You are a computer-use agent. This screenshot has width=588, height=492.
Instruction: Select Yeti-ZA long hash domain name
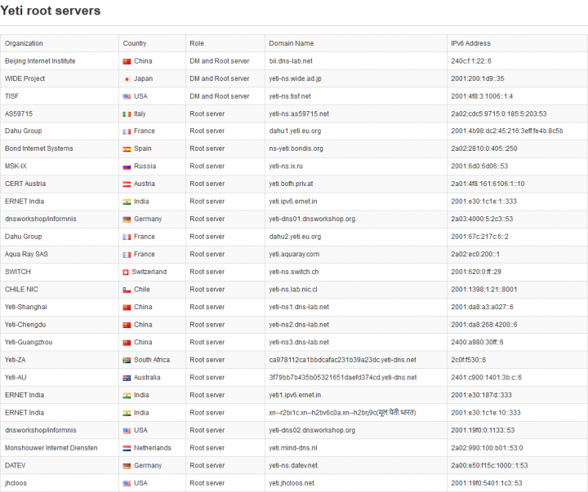pos(342,360)
